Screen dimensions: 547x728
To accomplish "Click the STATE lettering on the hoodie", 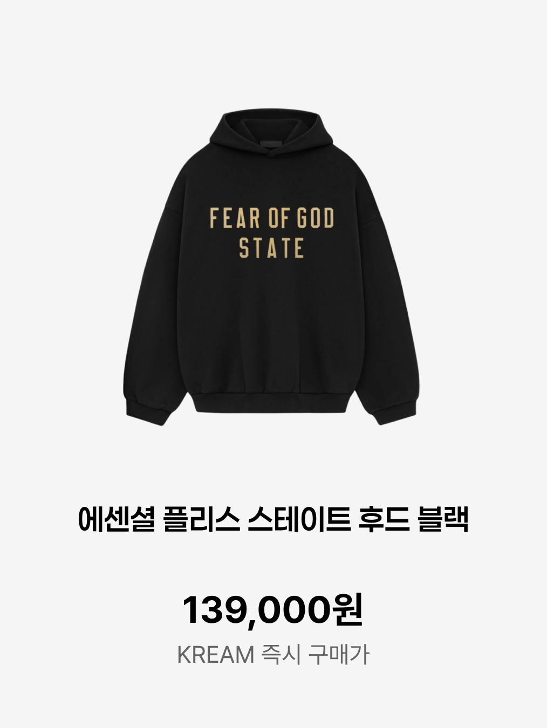I will coord(272,248).
